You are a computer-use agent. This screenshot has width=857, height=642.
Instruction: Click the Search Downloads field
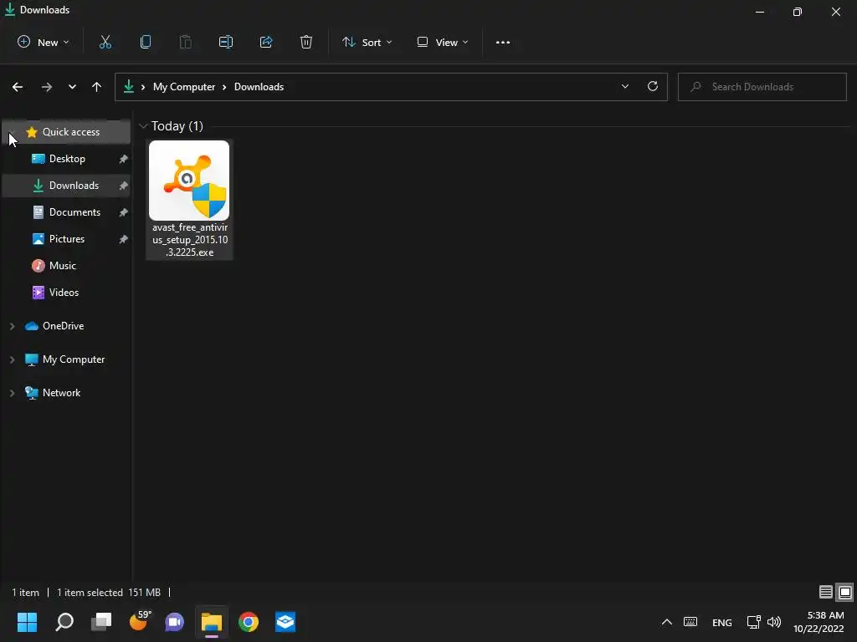(x=762, y=87)
